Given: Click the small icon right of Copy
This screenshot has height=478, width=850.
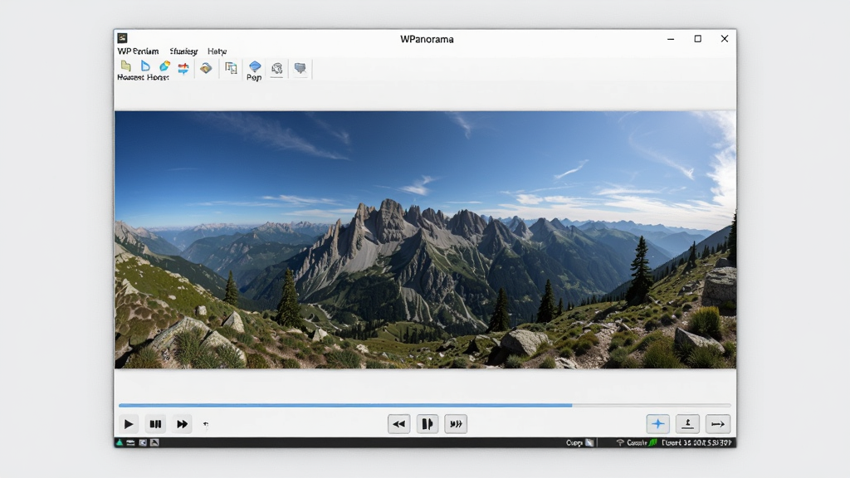Looking at the screenshot, I should [x=589, y=443].
